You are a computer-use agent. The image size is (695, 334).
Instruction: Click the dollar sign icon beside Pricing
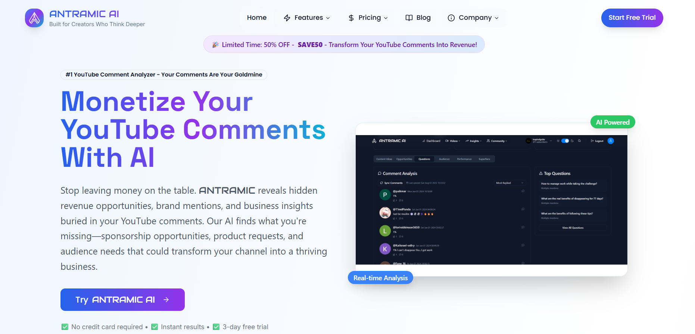tap(351, 18)
